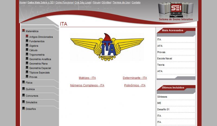Open Desafio 01 in Últimos Incluídos

click(x=163, y=109)
